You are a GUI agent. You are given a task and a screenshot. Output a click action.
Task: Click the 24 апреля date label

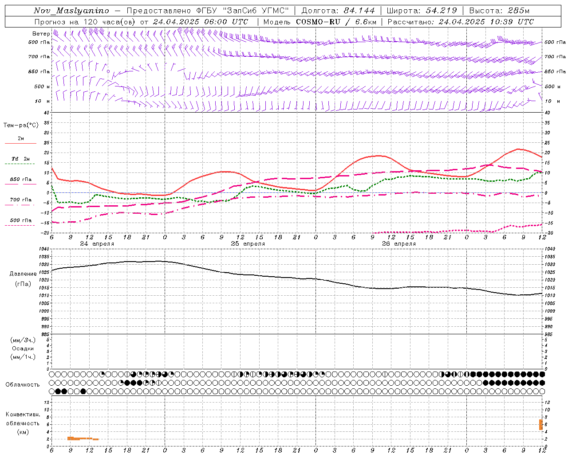97,244
